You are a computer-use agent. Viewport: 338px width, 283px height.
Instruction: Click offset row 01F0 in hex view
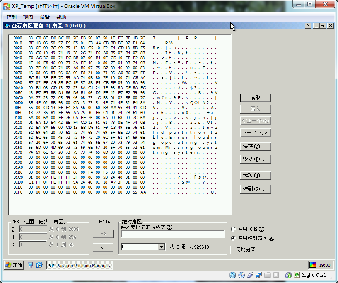(x=115, y=192)
